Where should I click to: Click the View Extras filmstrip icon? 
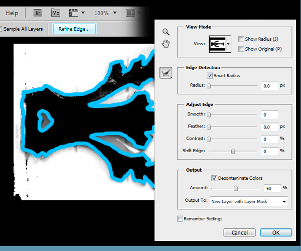click(x=74, y=13)
